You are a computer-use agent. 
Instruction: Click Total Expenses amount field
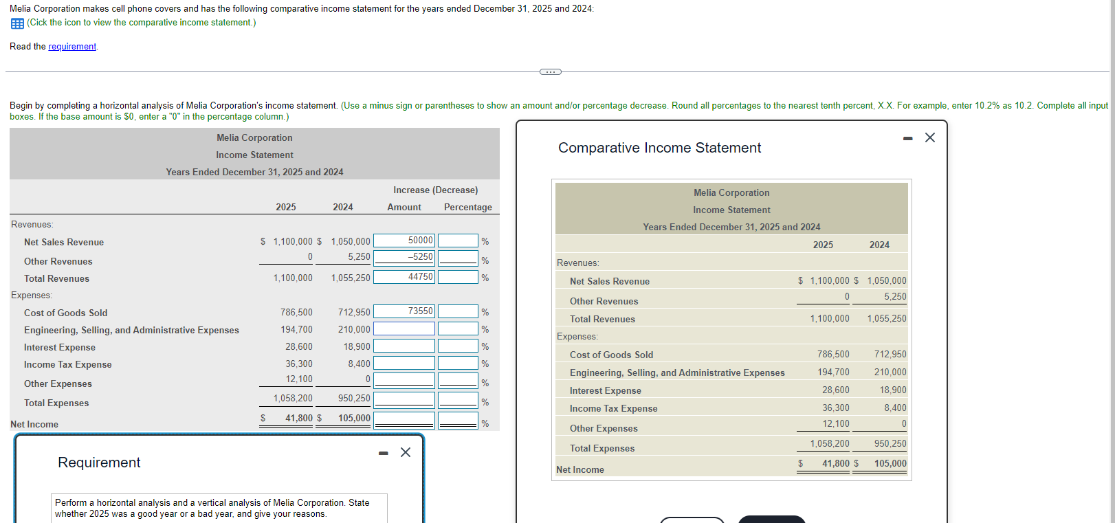[404, 399]
